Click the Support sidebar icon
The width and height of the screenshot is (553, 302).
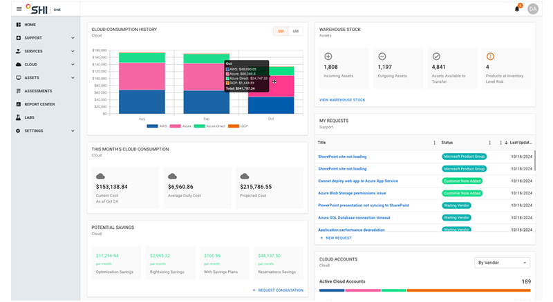click(19, 38)
